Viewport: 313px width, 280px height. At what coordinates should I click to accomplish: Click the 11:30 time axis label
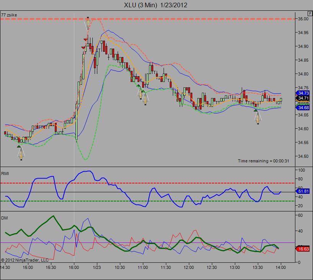pyautogui.click(x=166, y=267)
